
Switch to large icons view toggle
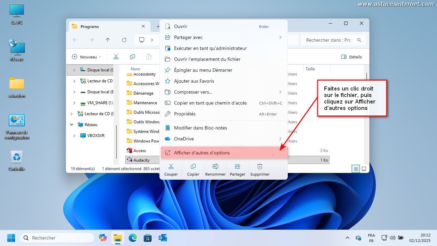364,169
